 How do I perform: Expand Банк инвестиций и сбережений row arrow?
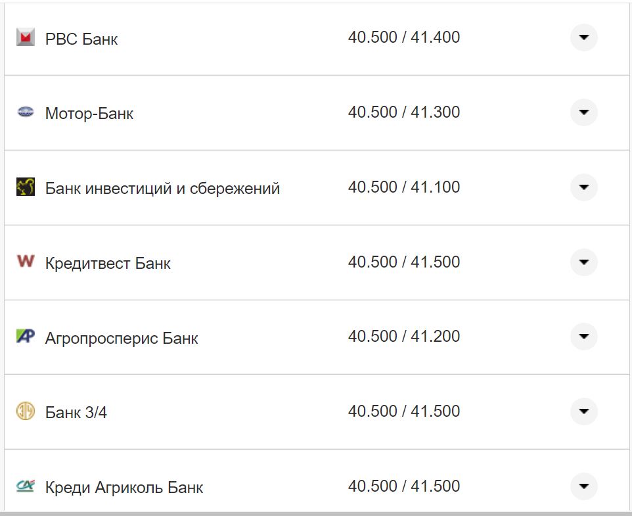tap(583, 187)
